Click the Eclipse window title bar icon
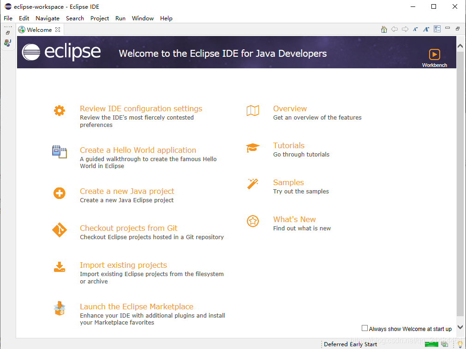 click(x=8, y=6)
